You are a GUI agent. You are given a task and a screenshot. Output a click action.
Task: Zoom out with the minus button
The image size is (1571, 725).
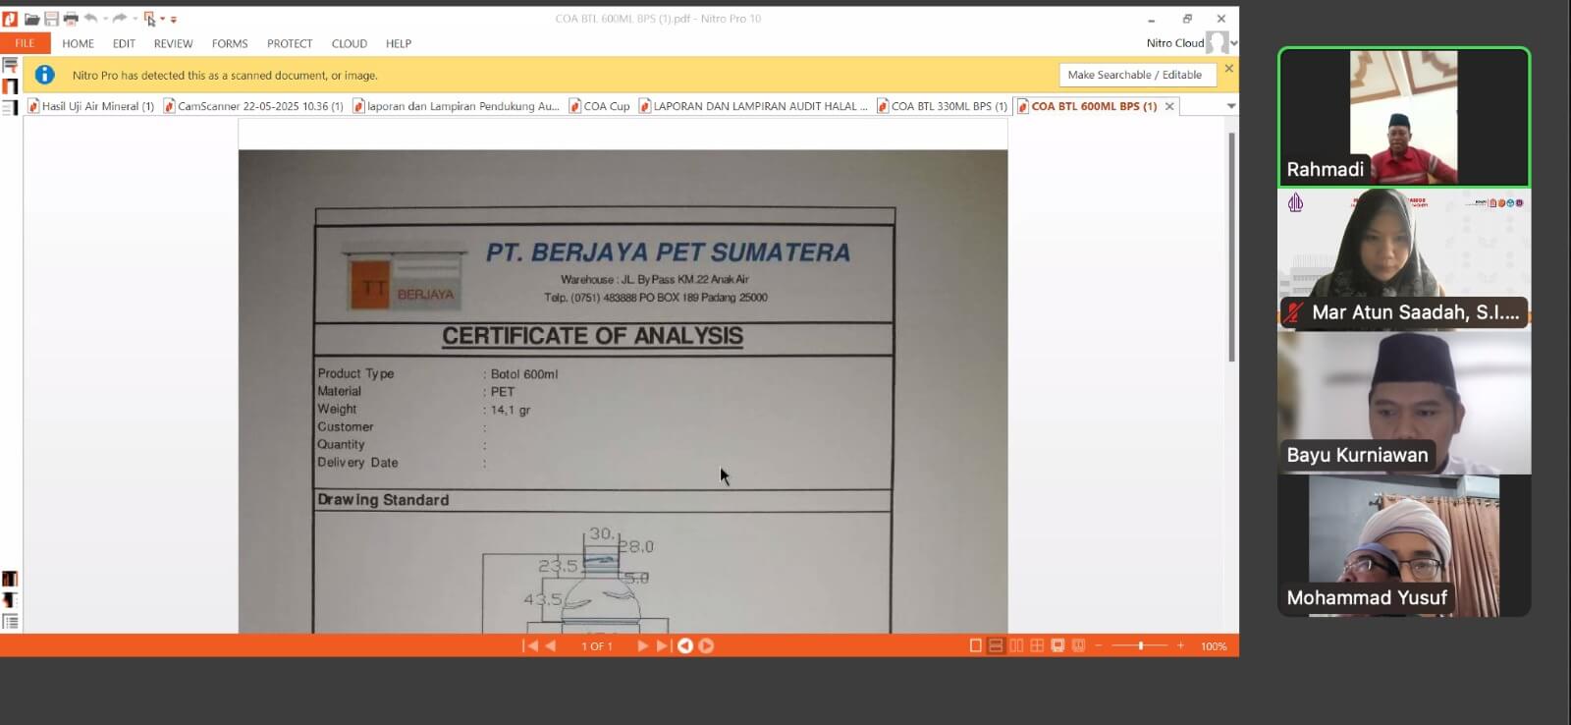pyautogui.click(x=1099, y=645)
